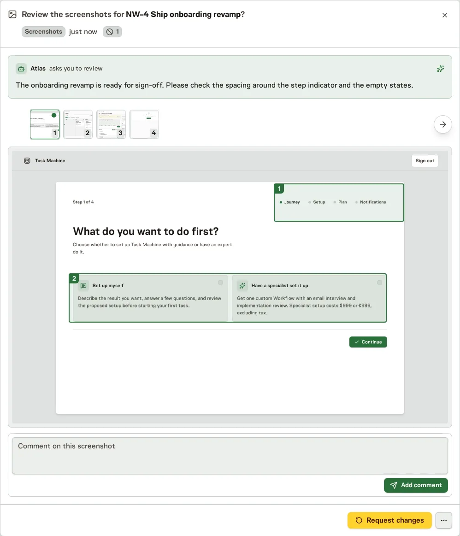Click the just now timestamp
Viewport: 460px width, 536px height.
coord(83,32)
